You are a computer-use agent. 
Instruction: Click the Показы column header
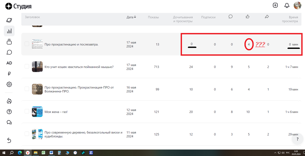pyautogui.click(x=154, y=17)
